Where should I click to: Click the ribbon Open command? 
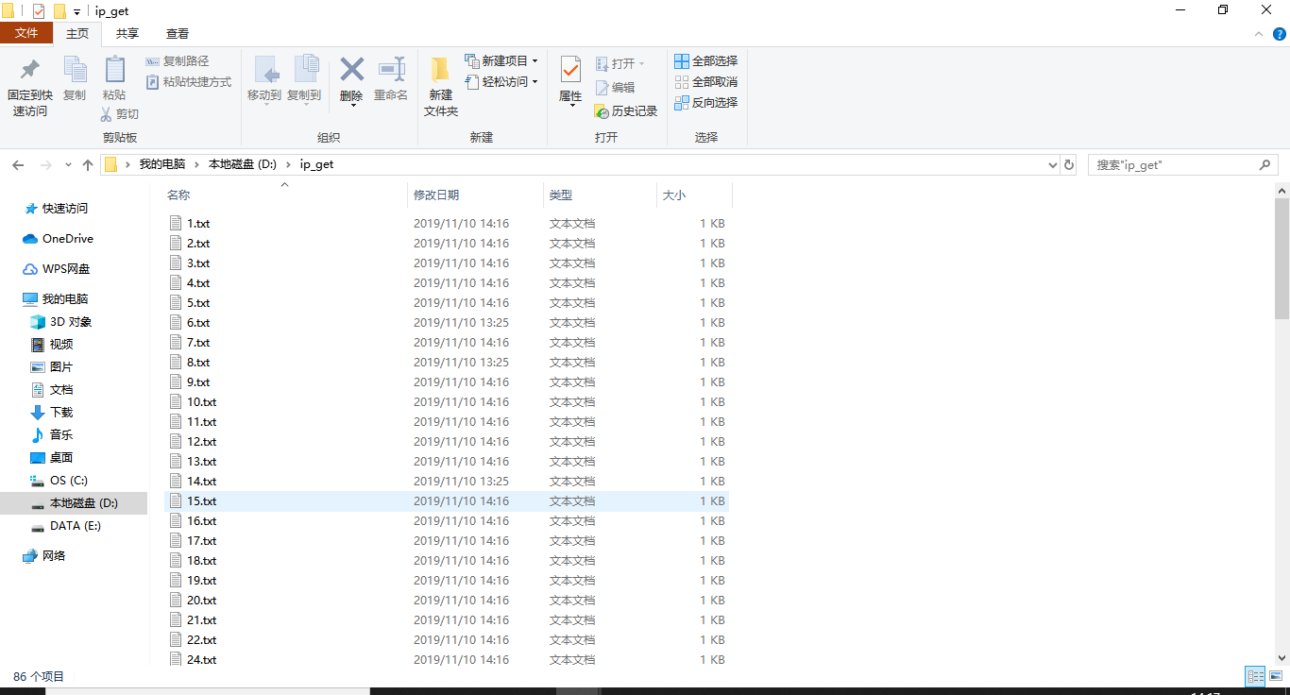620,63
